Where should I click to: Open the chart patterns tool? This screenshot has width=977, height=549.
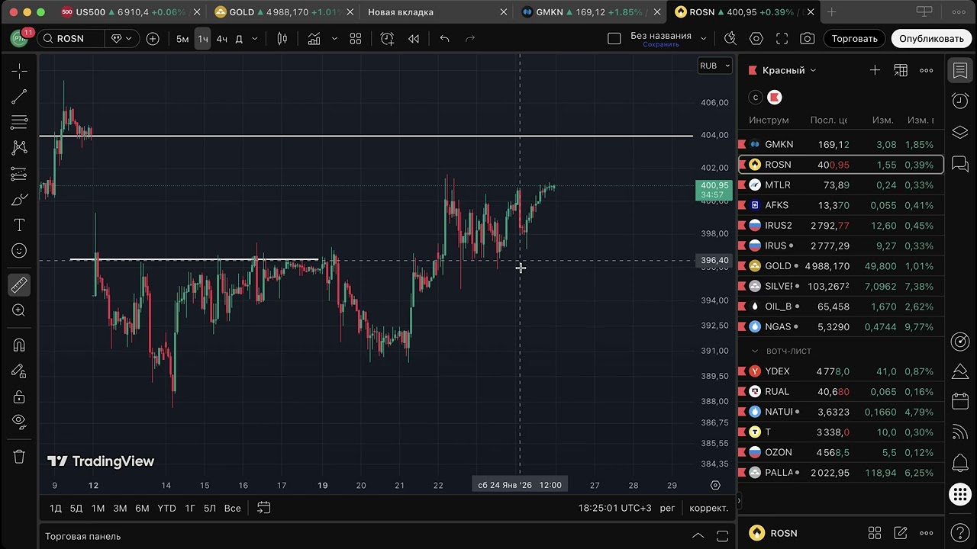point(19,148)
